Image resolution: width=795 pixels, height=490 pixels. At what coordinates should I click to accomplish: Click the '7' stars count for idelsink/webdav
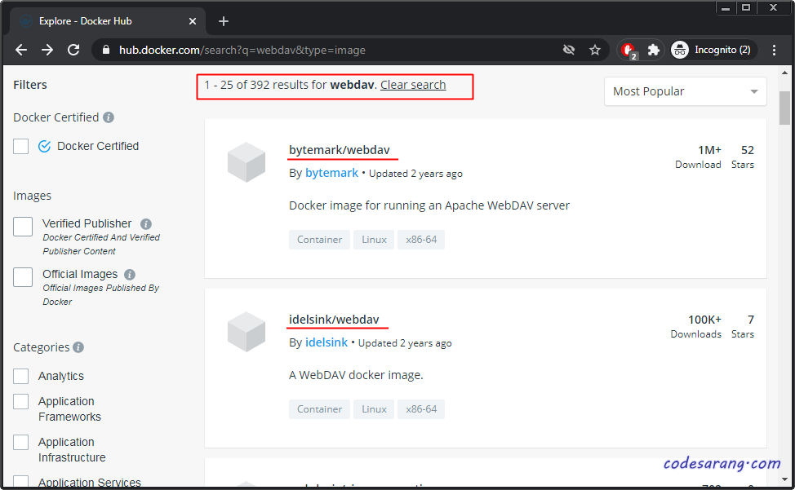[751, 320]
